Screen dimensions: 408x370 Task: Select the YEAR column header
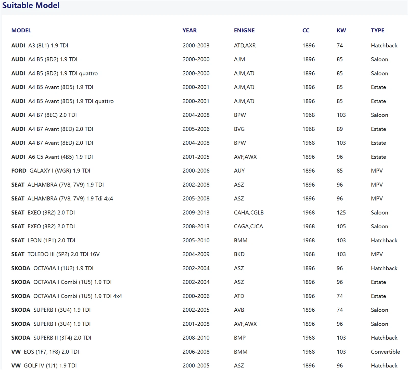point(189,31)
